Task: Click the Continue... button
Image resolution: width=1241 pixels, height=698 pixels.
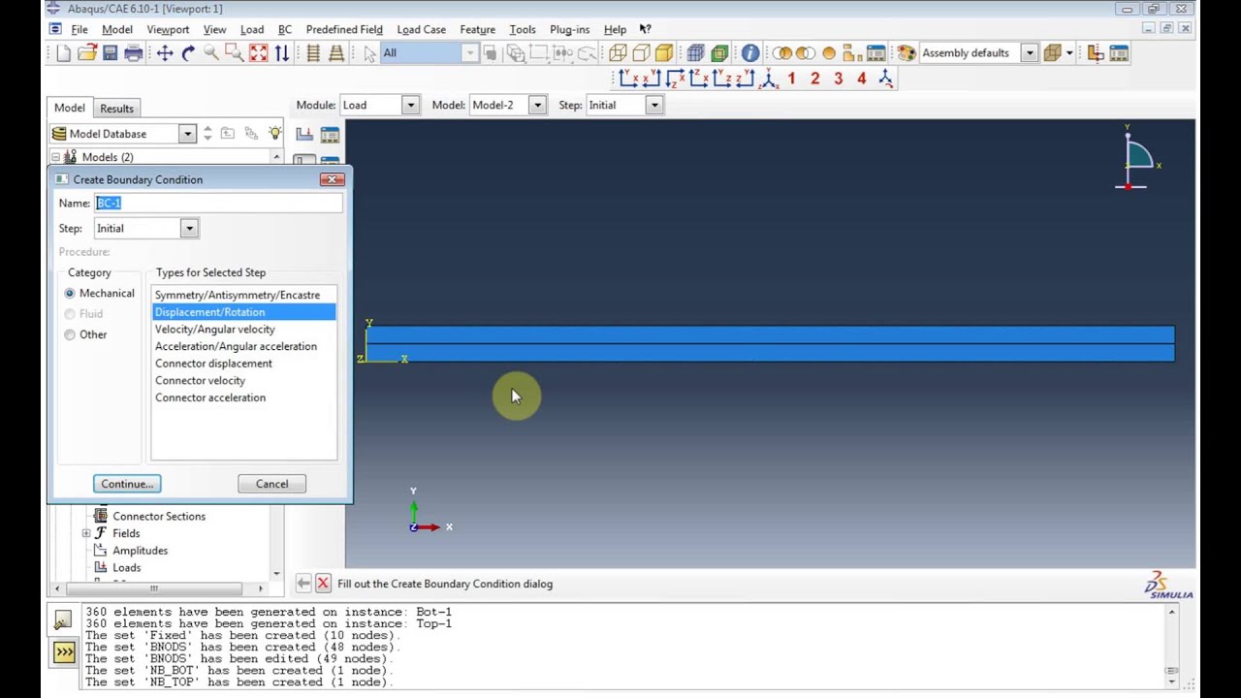Action: tap(127, 484)
